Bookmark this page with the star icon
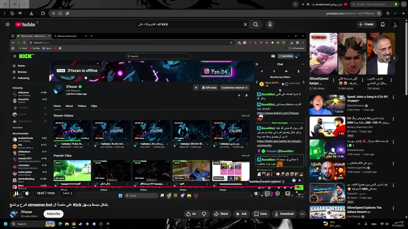Screen dimensions: 408x229 (53, 13)
